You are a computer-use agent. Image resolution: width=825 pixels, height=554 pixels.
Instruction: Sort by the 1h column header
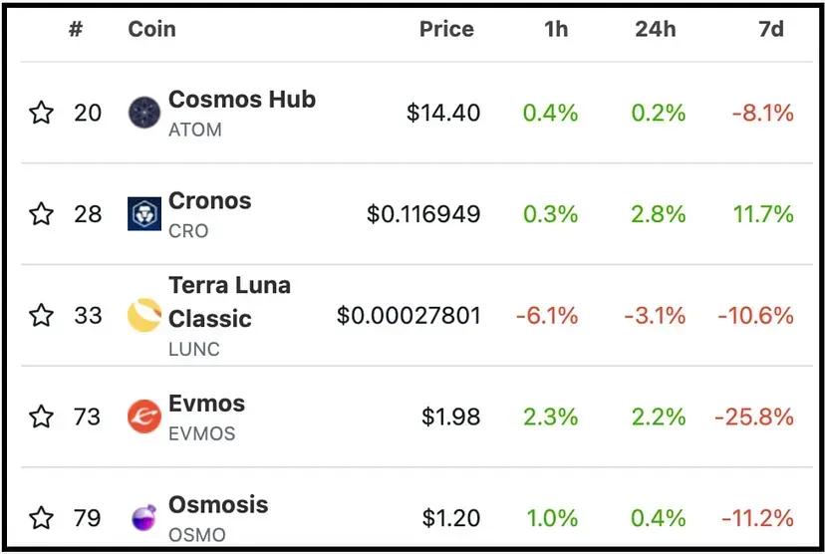(556, 29)
